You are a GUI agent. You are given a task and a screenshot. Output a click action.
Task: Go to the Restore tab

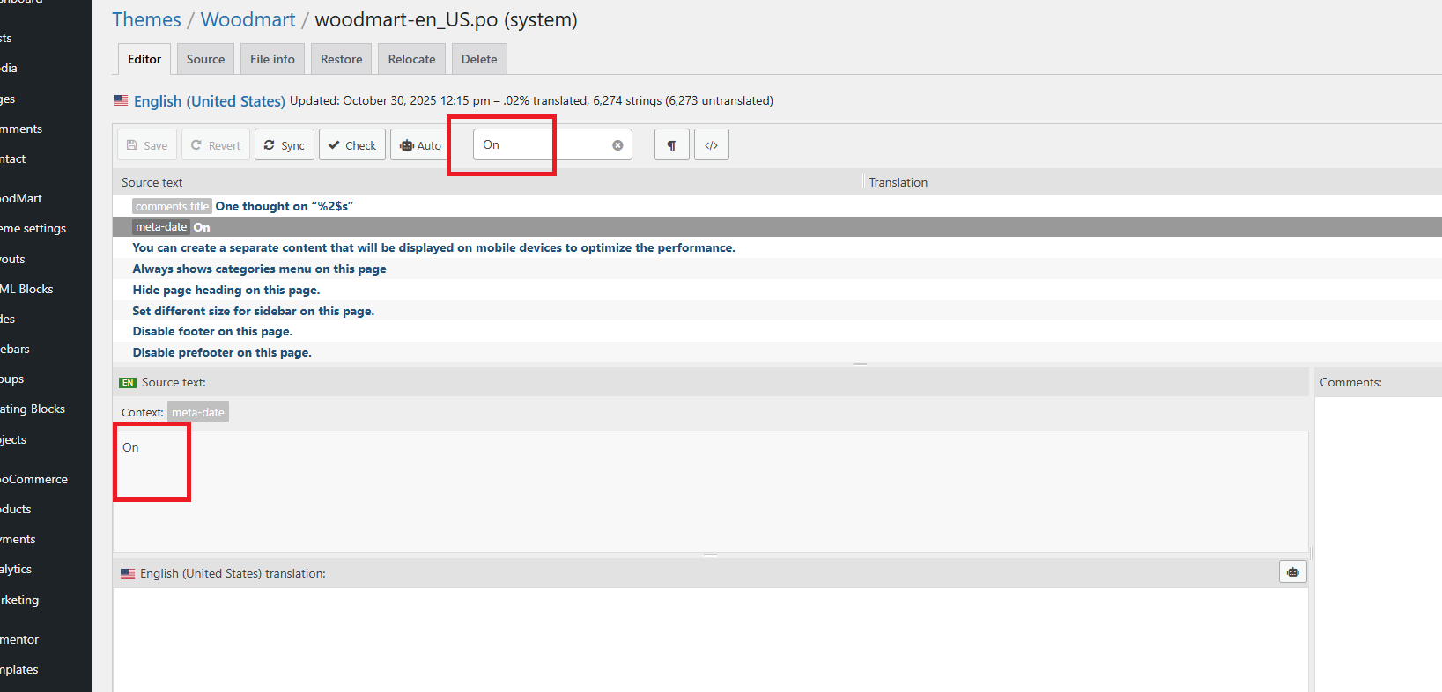(x=341, y=59)
